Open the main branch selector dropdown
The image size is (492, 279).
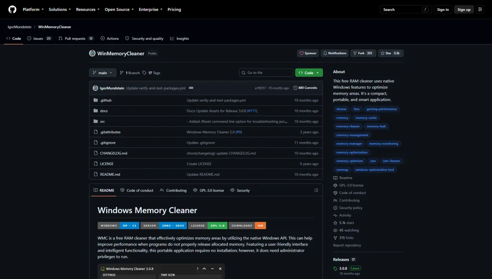[103, 73]
